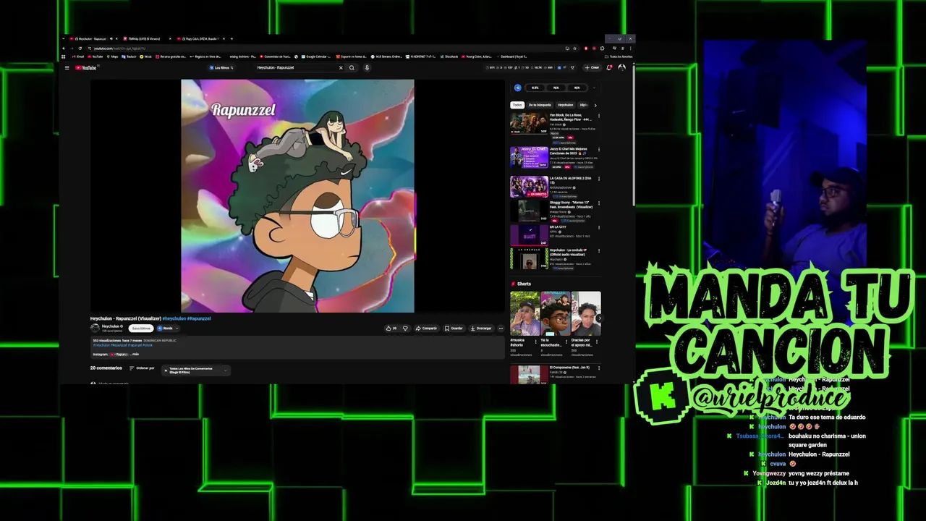Reload the page with the refresh icon

coord(80,48)
